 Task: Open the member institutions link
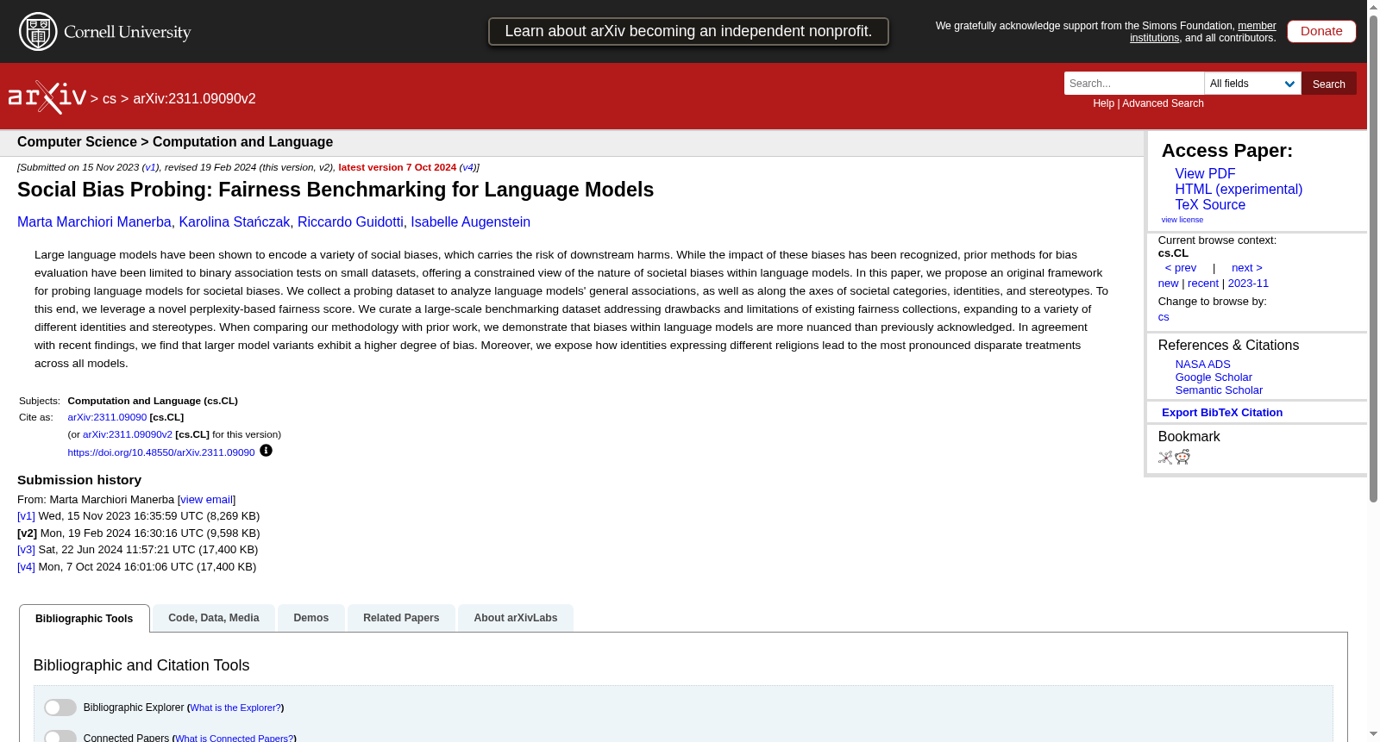coord(1203,32)
